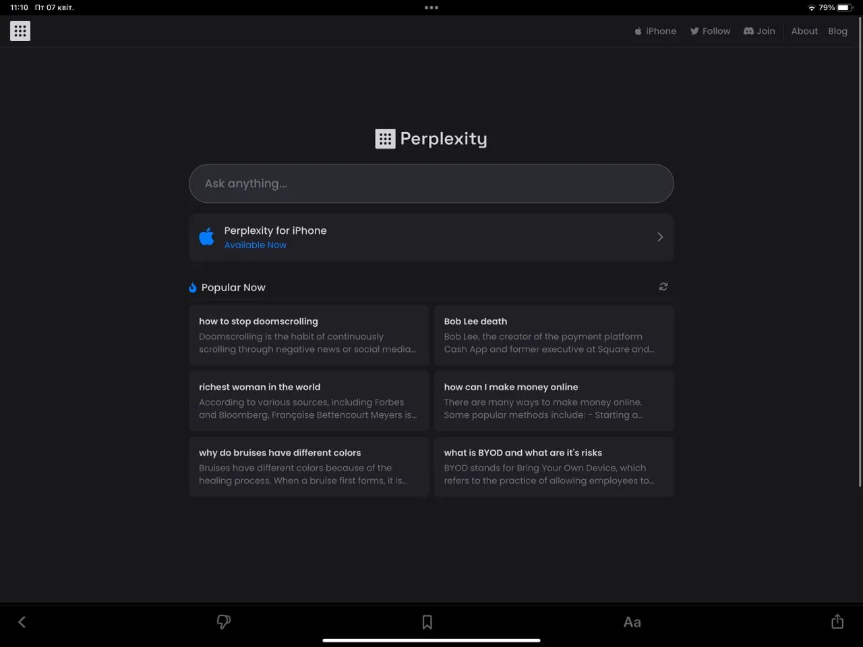Open 'what is BYOD and what are it's risks'

(x=554, y=467)
